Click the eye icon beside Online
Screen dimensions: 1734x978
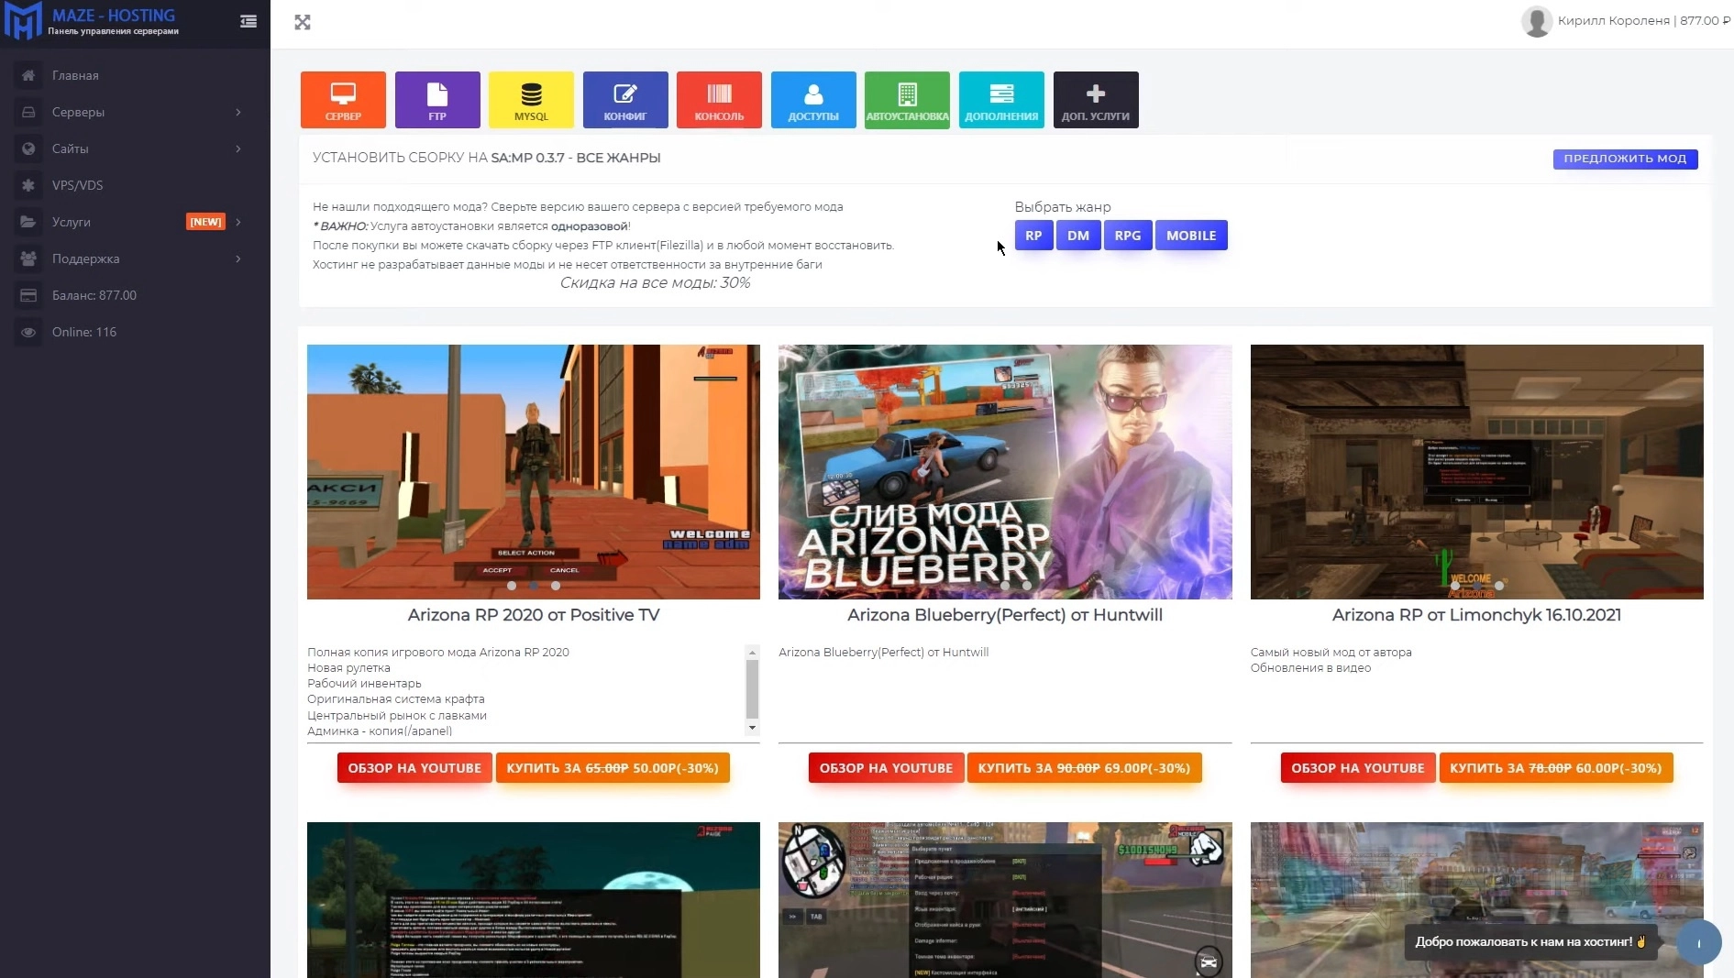(28, 332)
